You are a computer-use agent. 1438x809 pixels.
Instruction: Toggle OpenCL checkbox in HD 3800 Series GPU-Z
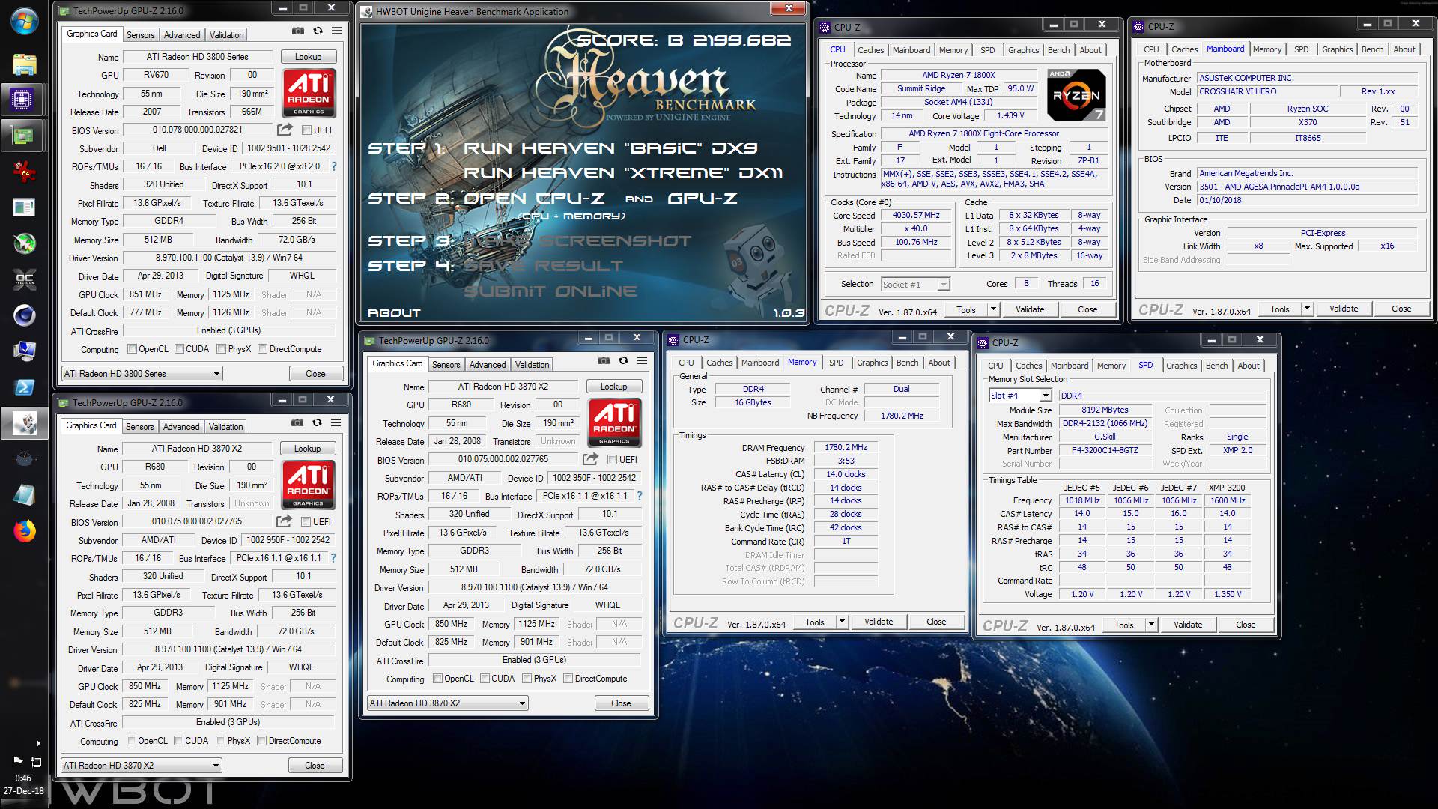tap(132, 349)
